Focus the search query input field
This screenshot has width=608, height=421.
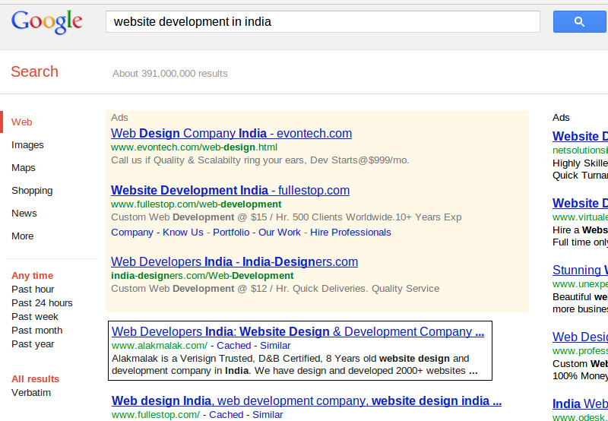(x=322, y=22)
